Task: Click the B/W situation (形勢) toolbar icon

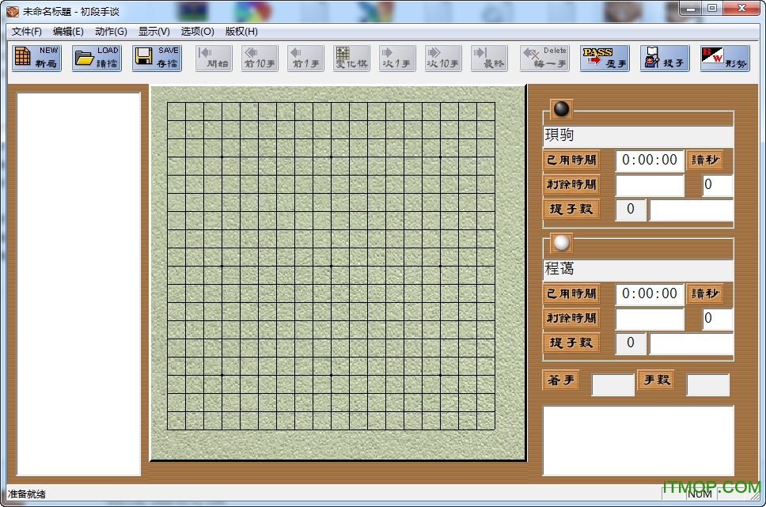Action: (724, 58)
